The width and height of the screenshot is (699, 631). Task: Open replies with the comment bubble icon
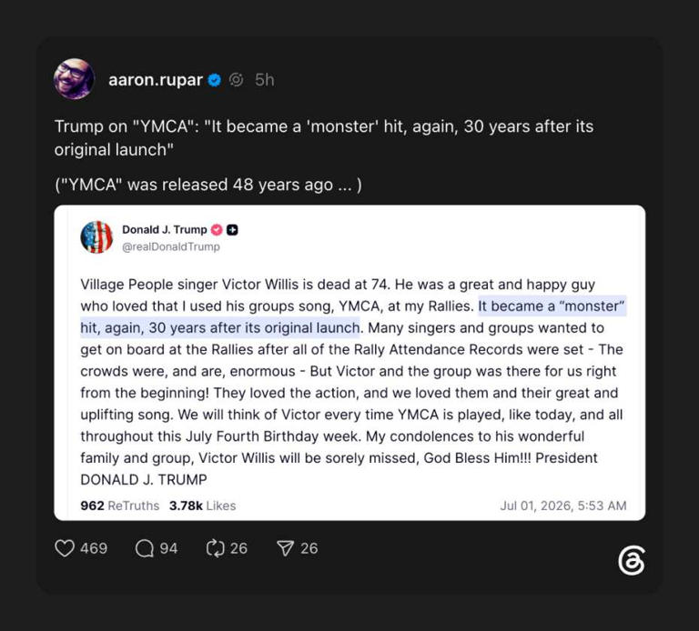point(144,548)
